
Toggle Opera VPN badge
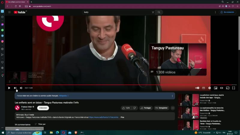(26, 6)
